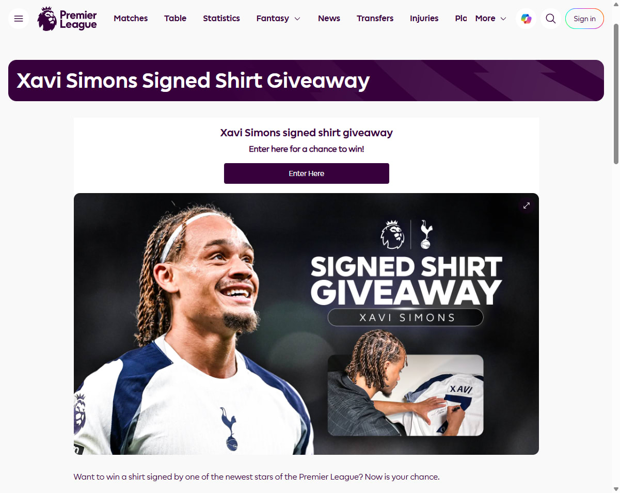Navigate to Injuries
Screen dimensions: 620x493
pos(424,19)
